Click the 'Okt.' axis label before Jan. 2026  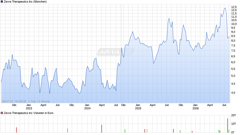click(181, 105)
